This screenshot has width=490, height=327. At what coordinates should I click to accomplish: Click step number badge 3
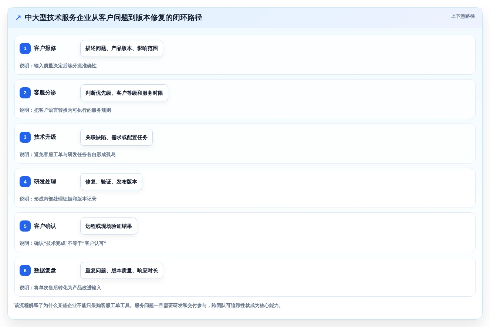(25, 137)
